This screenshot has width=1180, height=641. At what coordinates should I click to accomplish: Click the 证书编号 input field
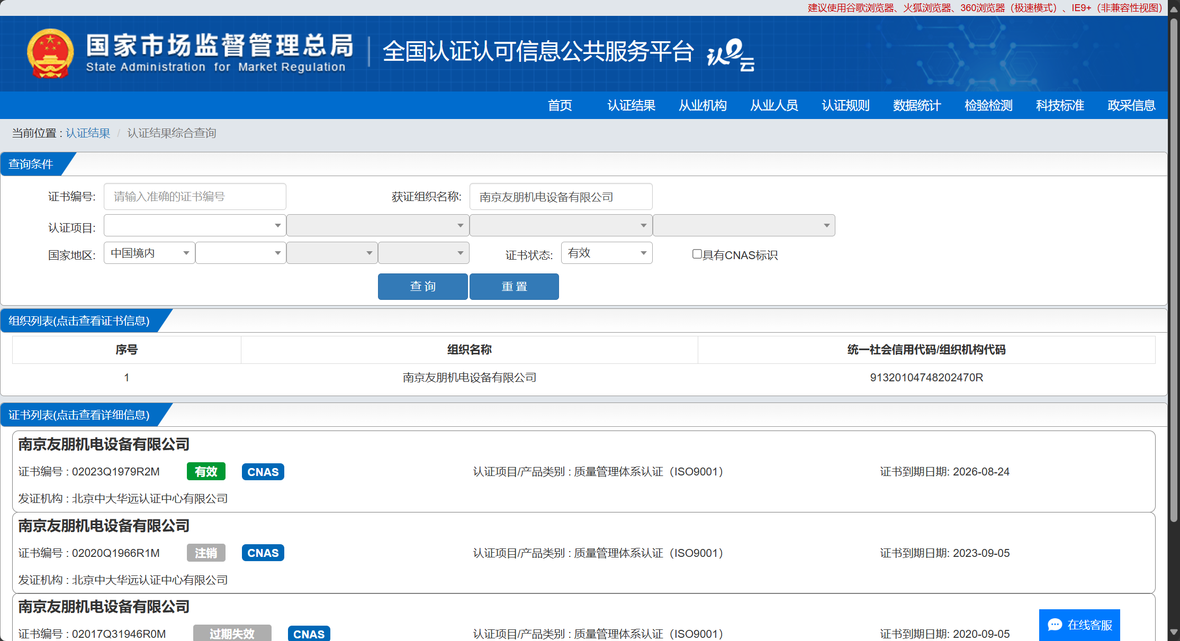click(195, 197)
